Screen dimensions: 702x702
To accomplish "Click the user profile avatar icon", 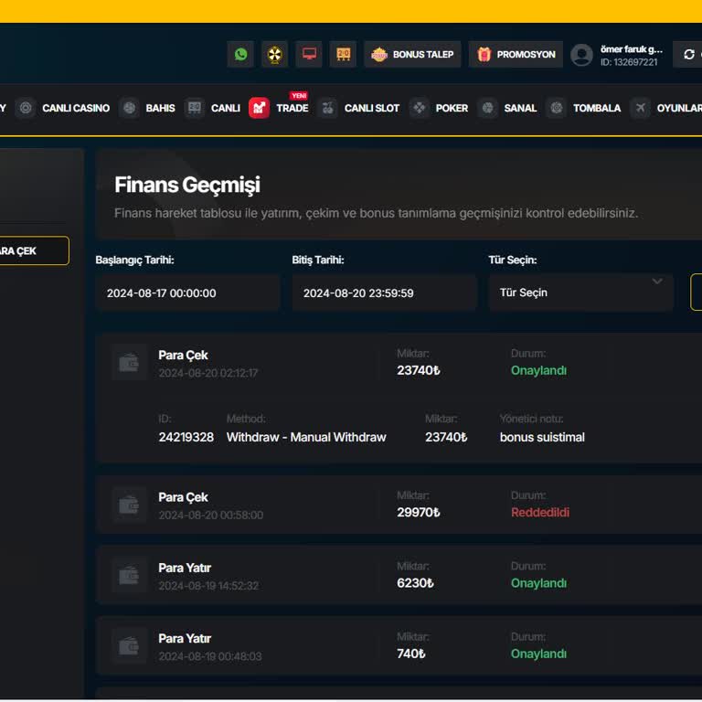I will pos(581,55).
